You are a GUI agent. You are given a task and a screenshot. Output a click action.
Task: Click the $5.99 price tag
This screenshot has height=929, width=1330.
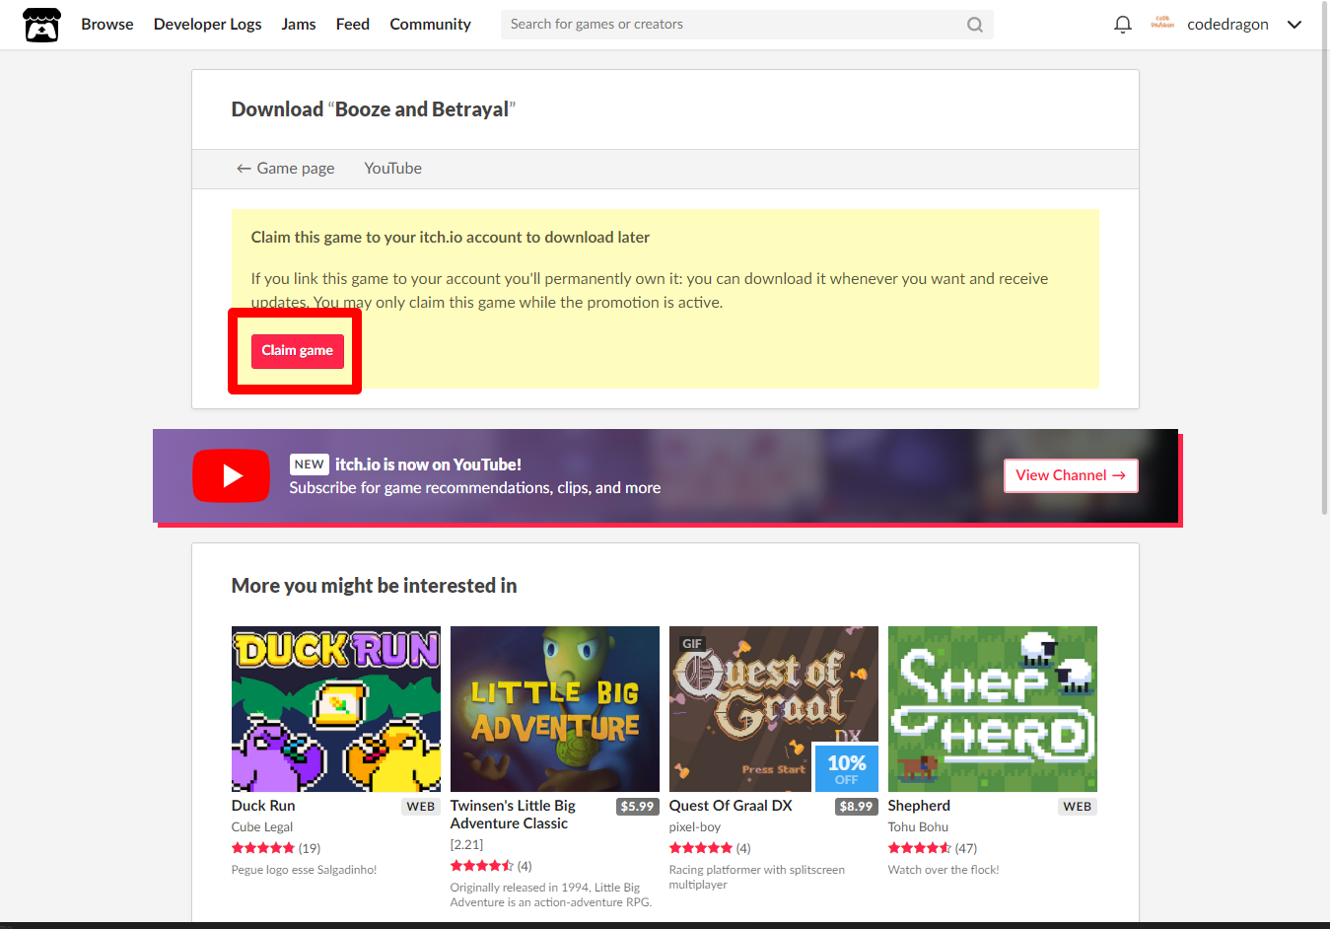pos(637,807)
